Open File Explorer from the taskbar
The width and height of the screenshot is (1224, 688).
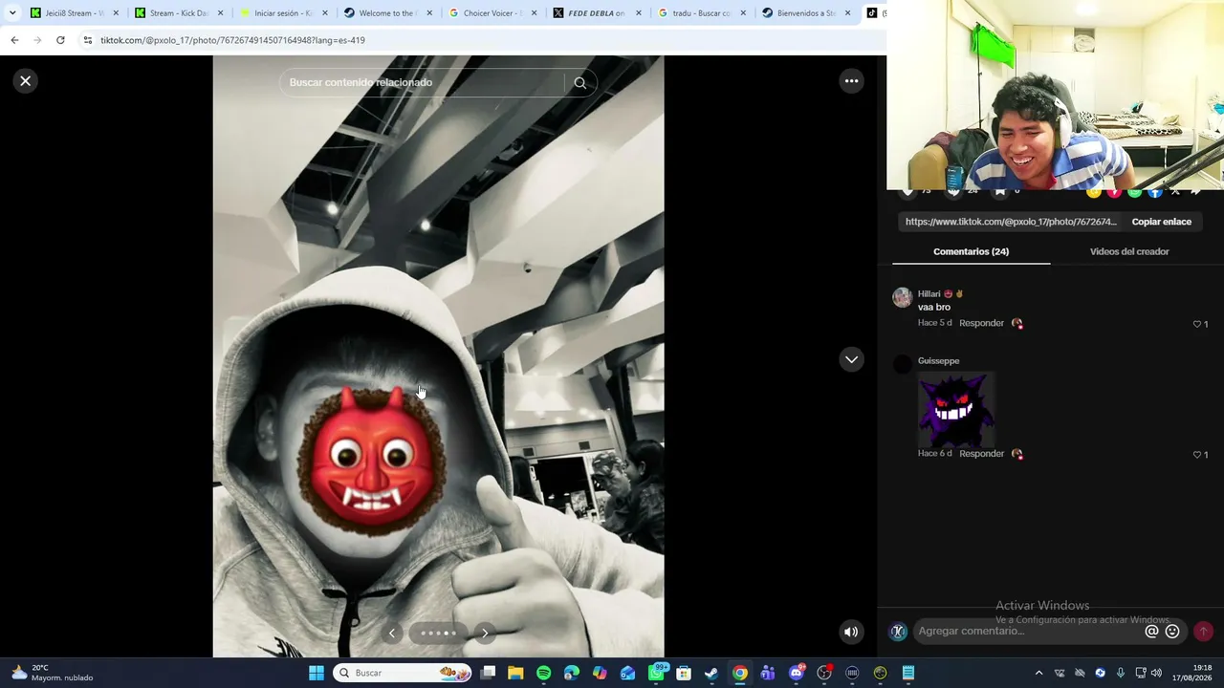coord(515,673)
